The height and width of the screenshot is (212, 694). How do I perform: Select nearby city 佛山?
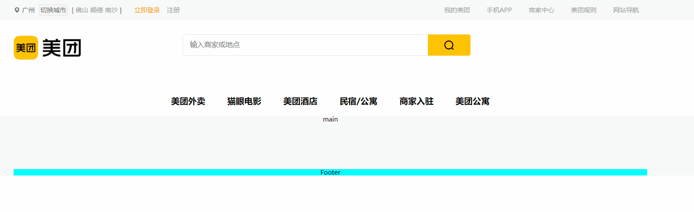(82, 10)
